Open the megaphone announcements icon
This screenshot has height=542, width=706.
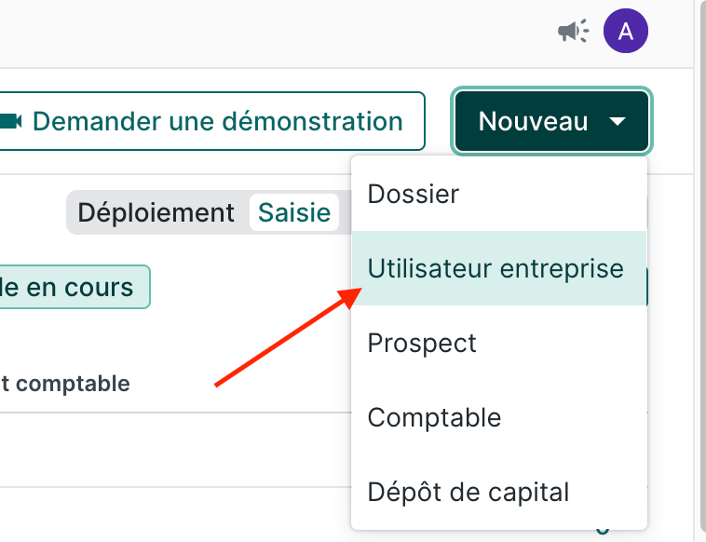(x=573, y=32)
